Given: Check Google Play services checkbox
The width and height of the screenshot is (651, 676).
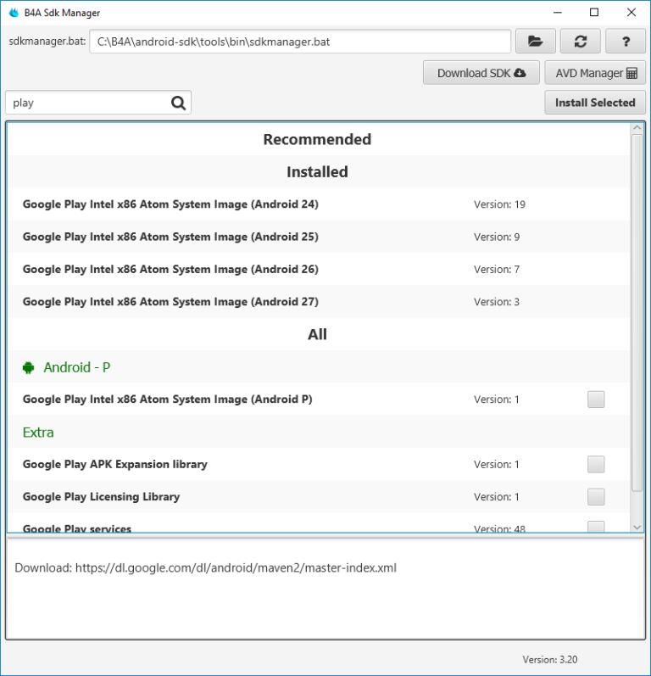Looking at the screenshot, I should click(x=596, y=527).
